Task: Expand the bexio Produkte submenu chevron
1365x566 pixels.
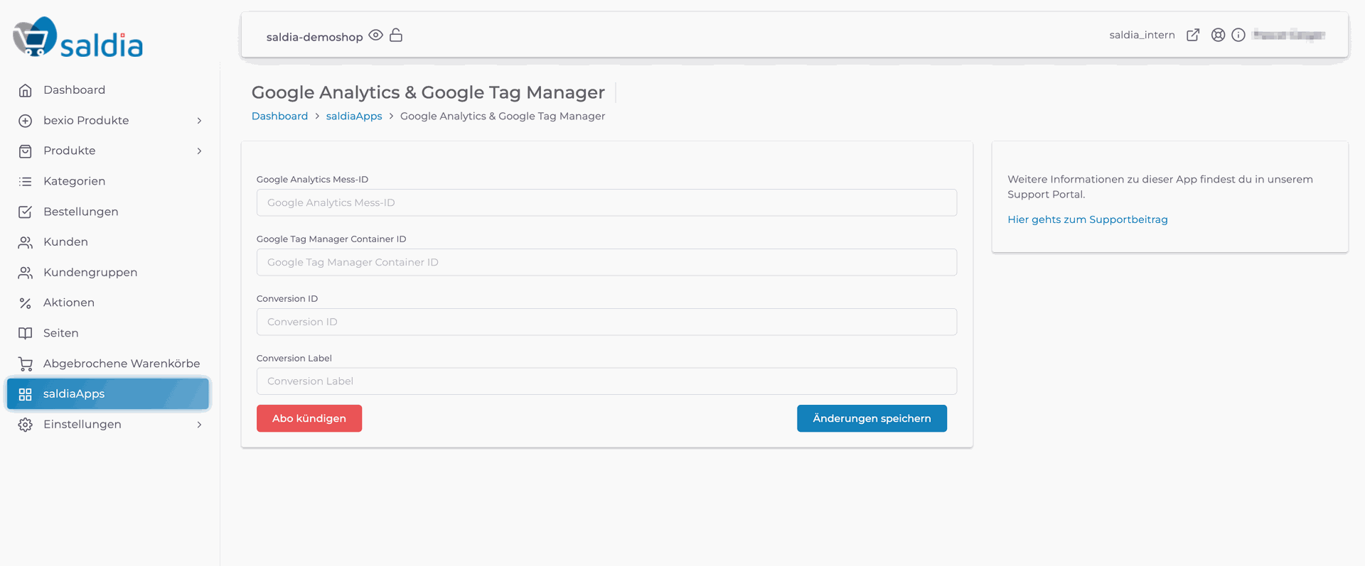Action: pyautogui.click(x=200, y=121)
